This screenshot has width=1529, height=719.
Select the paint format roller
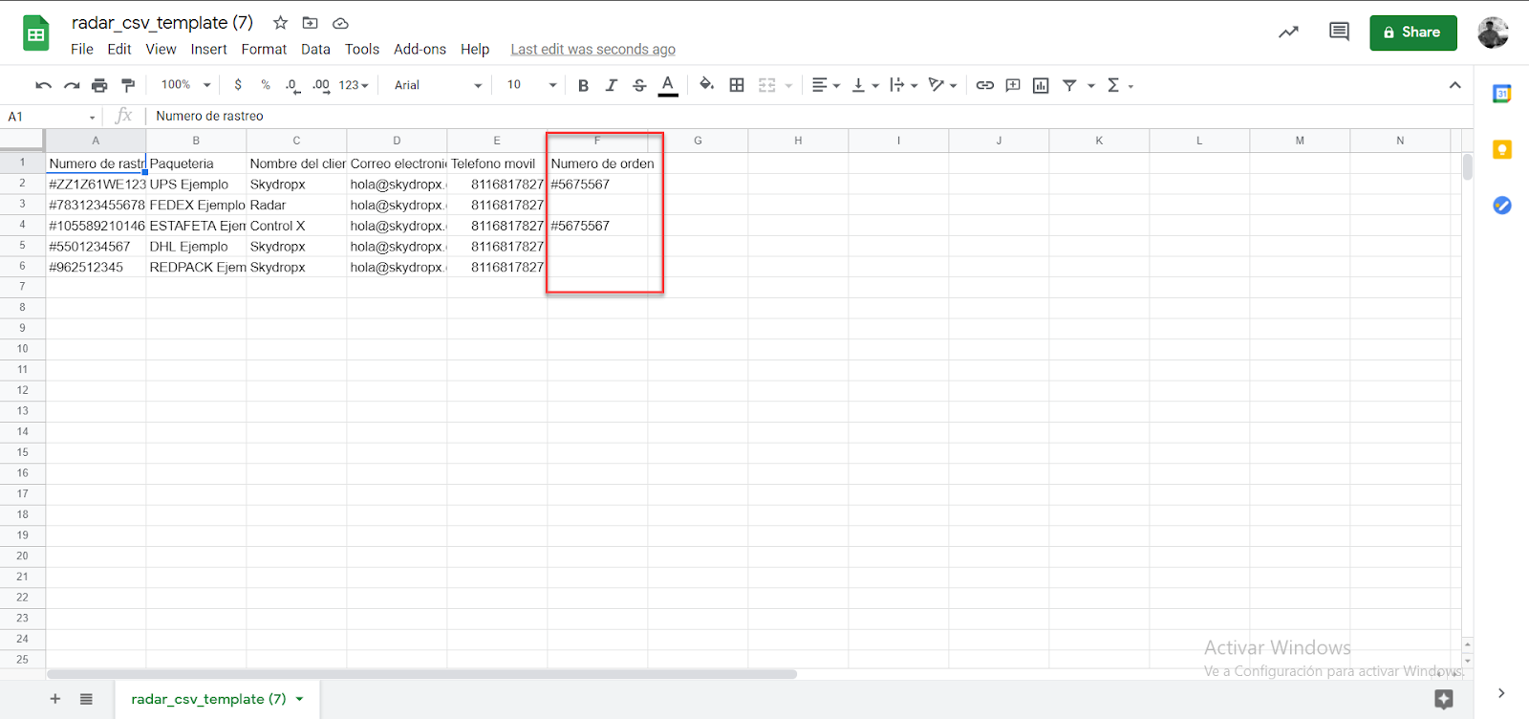click(128, 85)
